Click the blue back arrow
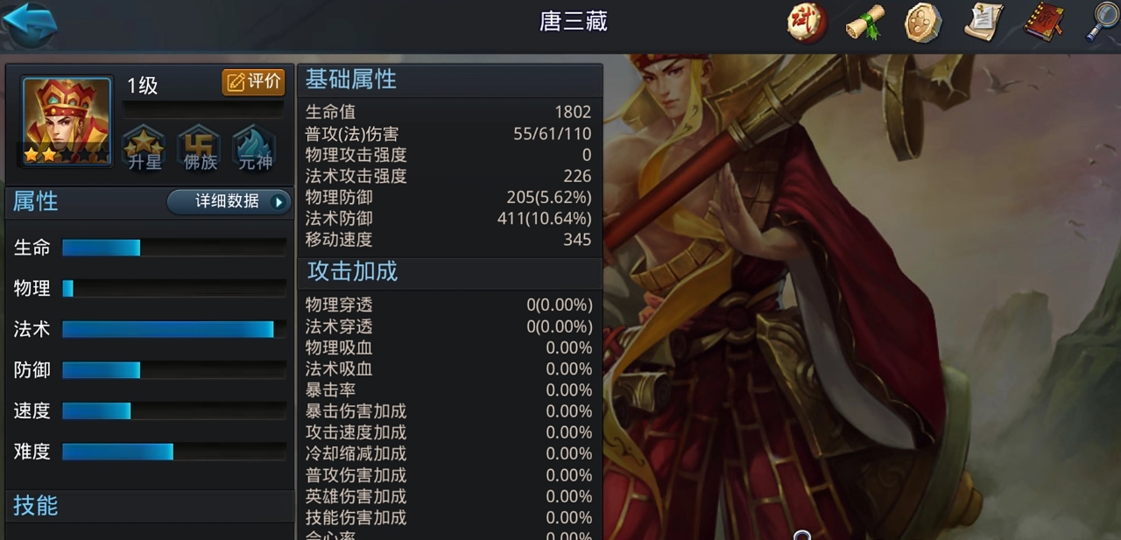The image size is (1121, 540). 30,25
